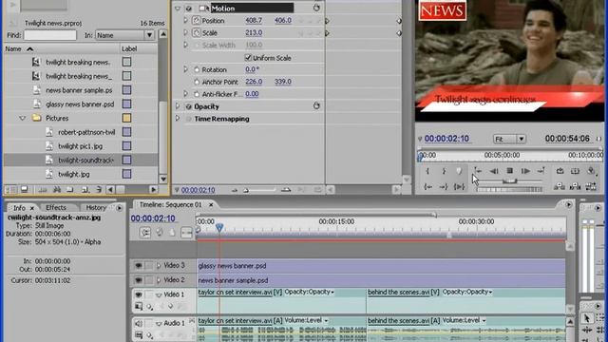Viewport: 608px width, 342px height.
Task: Toggle track lock box for Video 3
Action: (149, 266)
